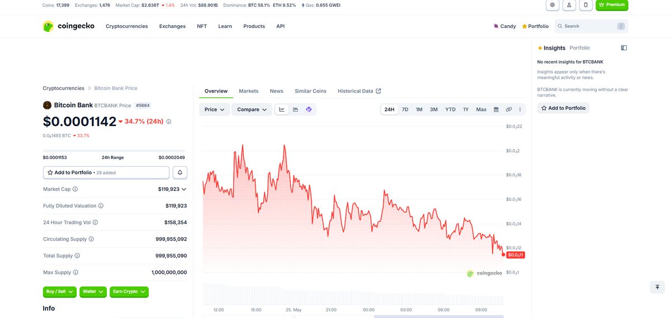Select the 3M chart range
This screenshot has height=318, width=671.
click(x=434, y=109)
